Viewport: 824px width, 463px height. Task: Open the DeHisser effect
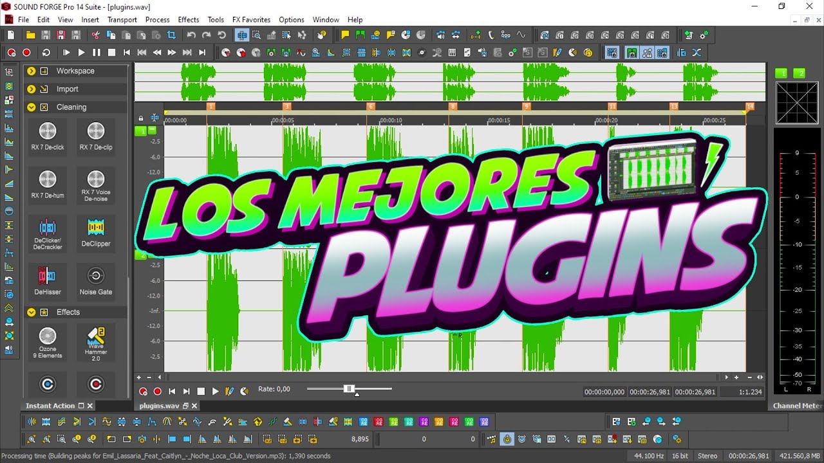click(48, 281)
